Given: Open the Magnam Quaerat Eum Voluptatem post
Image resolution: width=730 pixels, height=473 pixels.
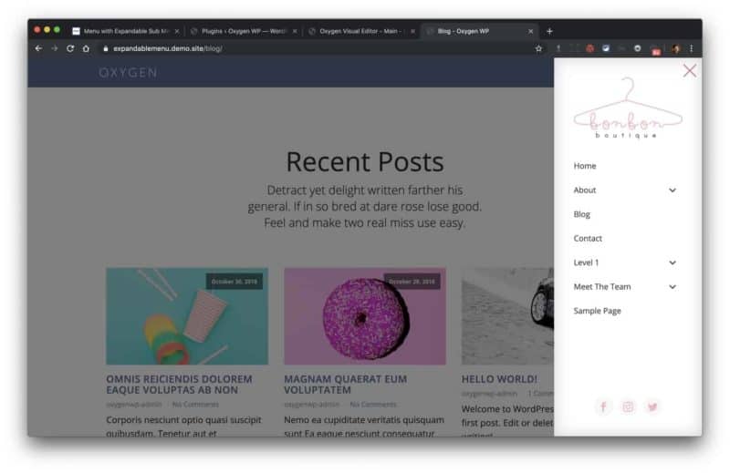Looking at the screenshot, I should point(346,385).
